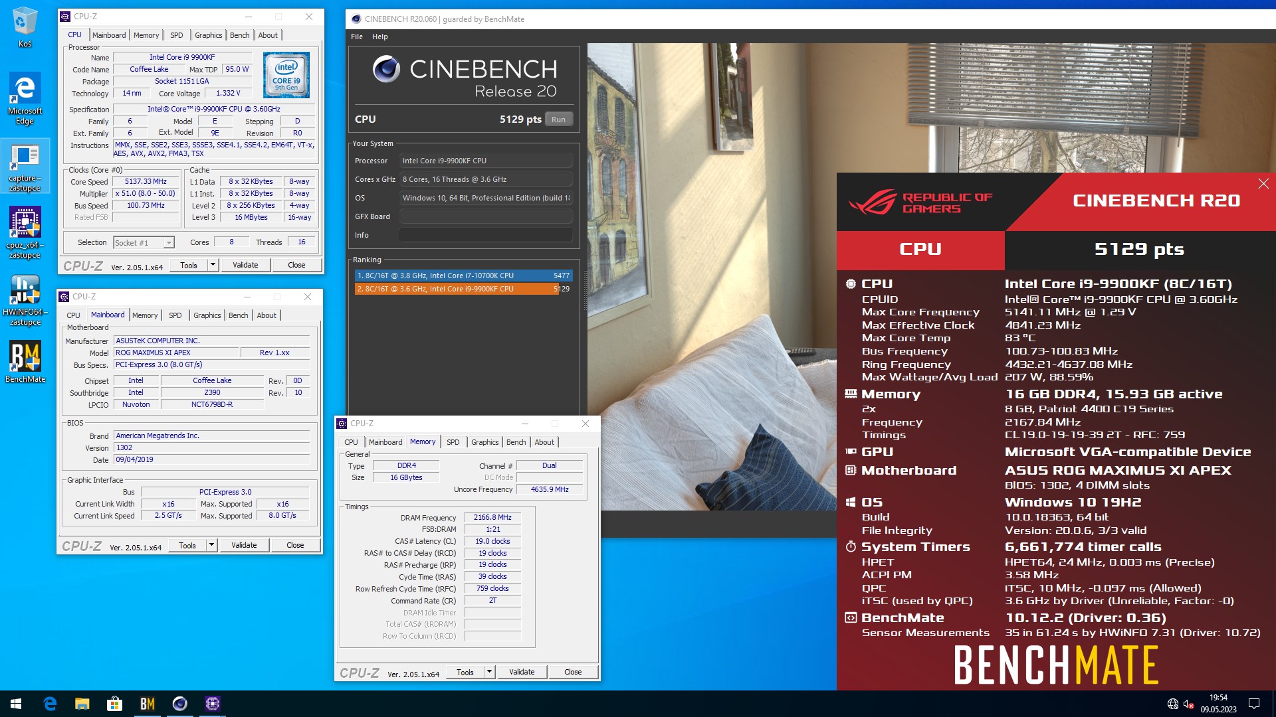Click the Cinebench title bar icon
Screen dimensions: 1276x717
[x=356, y=19]
